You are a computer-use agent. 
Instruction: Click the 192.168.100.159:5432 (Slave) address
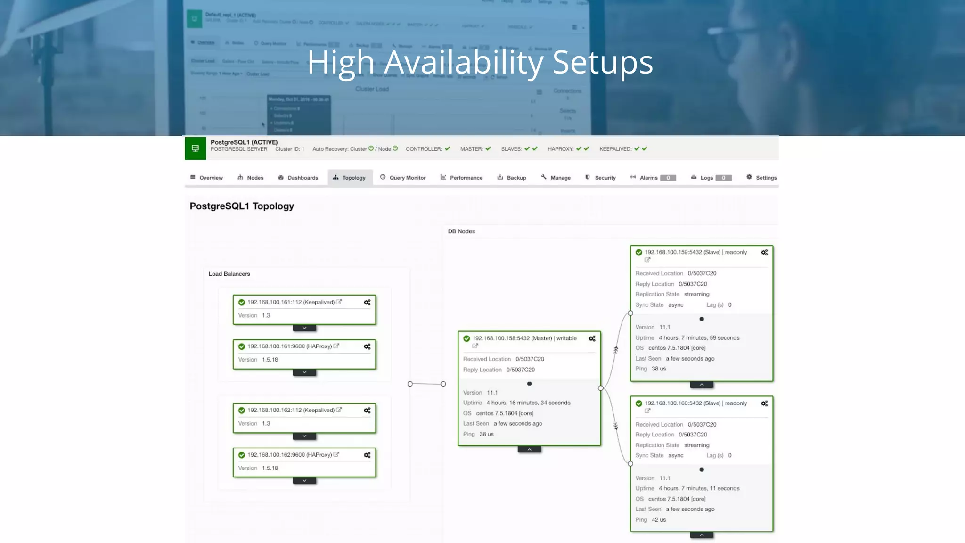point(683,253)
